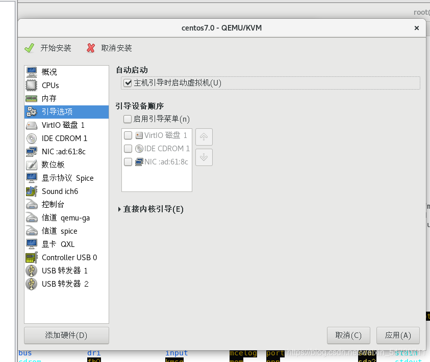Enable the 启用引导菜单 checkbox
The image size is (430, 362).
point(127,119)
